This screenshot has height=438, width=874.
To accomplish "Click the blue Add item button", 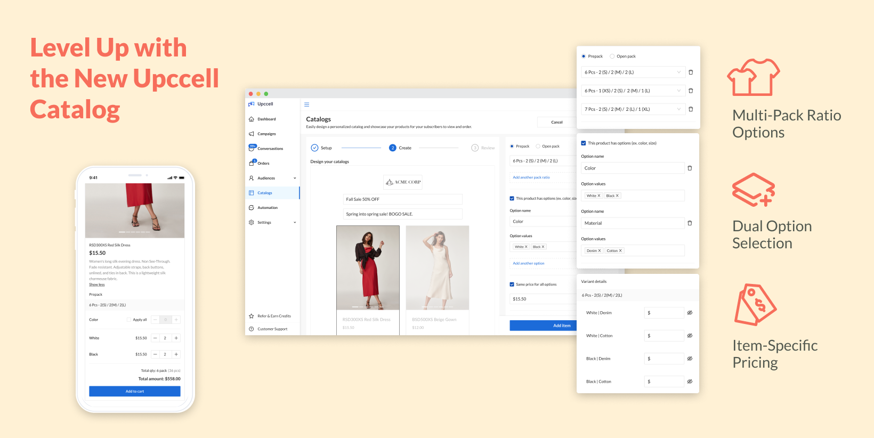I will click(543, 326).
